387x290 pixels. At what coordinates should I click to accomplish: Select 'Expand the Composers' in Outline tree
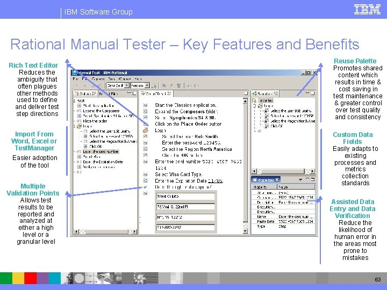pos(101,111)
